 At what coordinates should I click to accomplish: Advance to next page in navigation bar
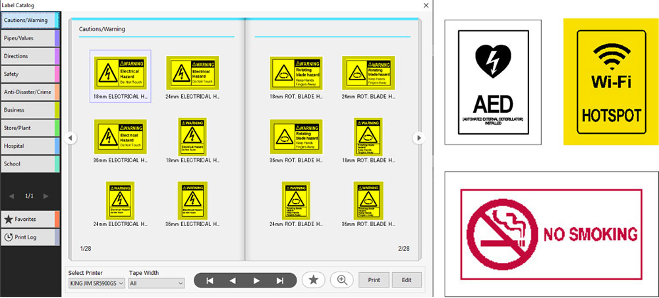256,280
